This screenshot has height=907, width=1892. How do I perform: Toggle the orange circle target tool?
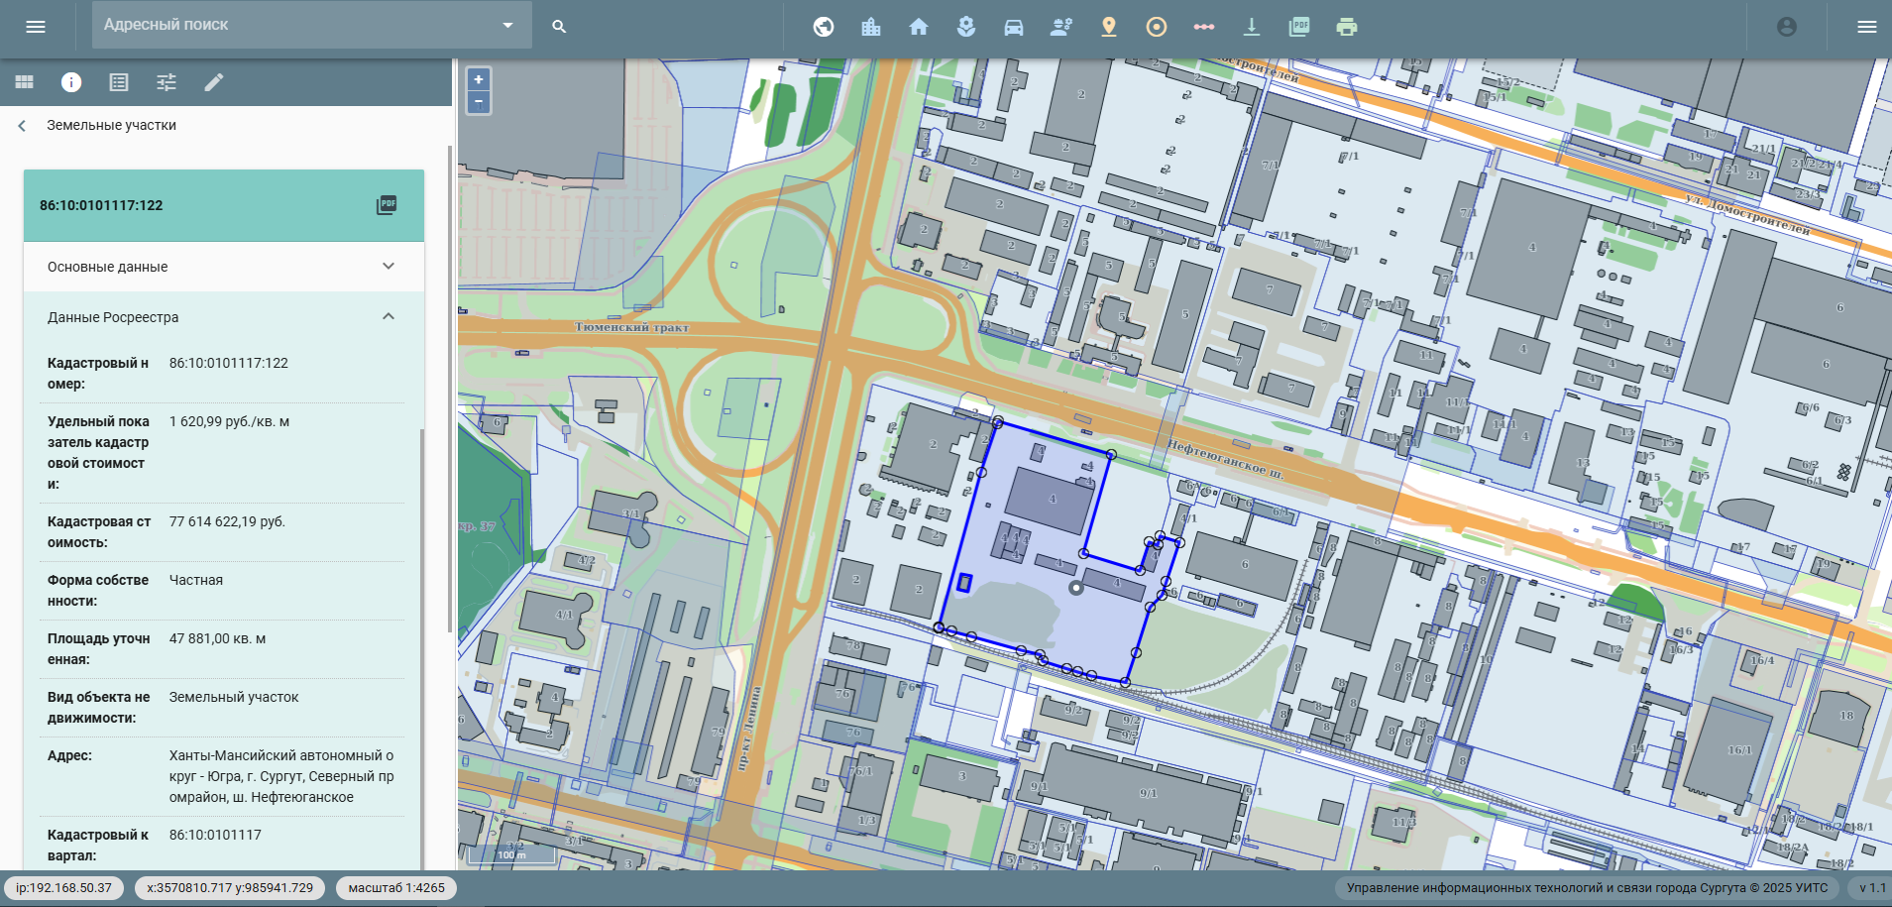[1156, 27]
